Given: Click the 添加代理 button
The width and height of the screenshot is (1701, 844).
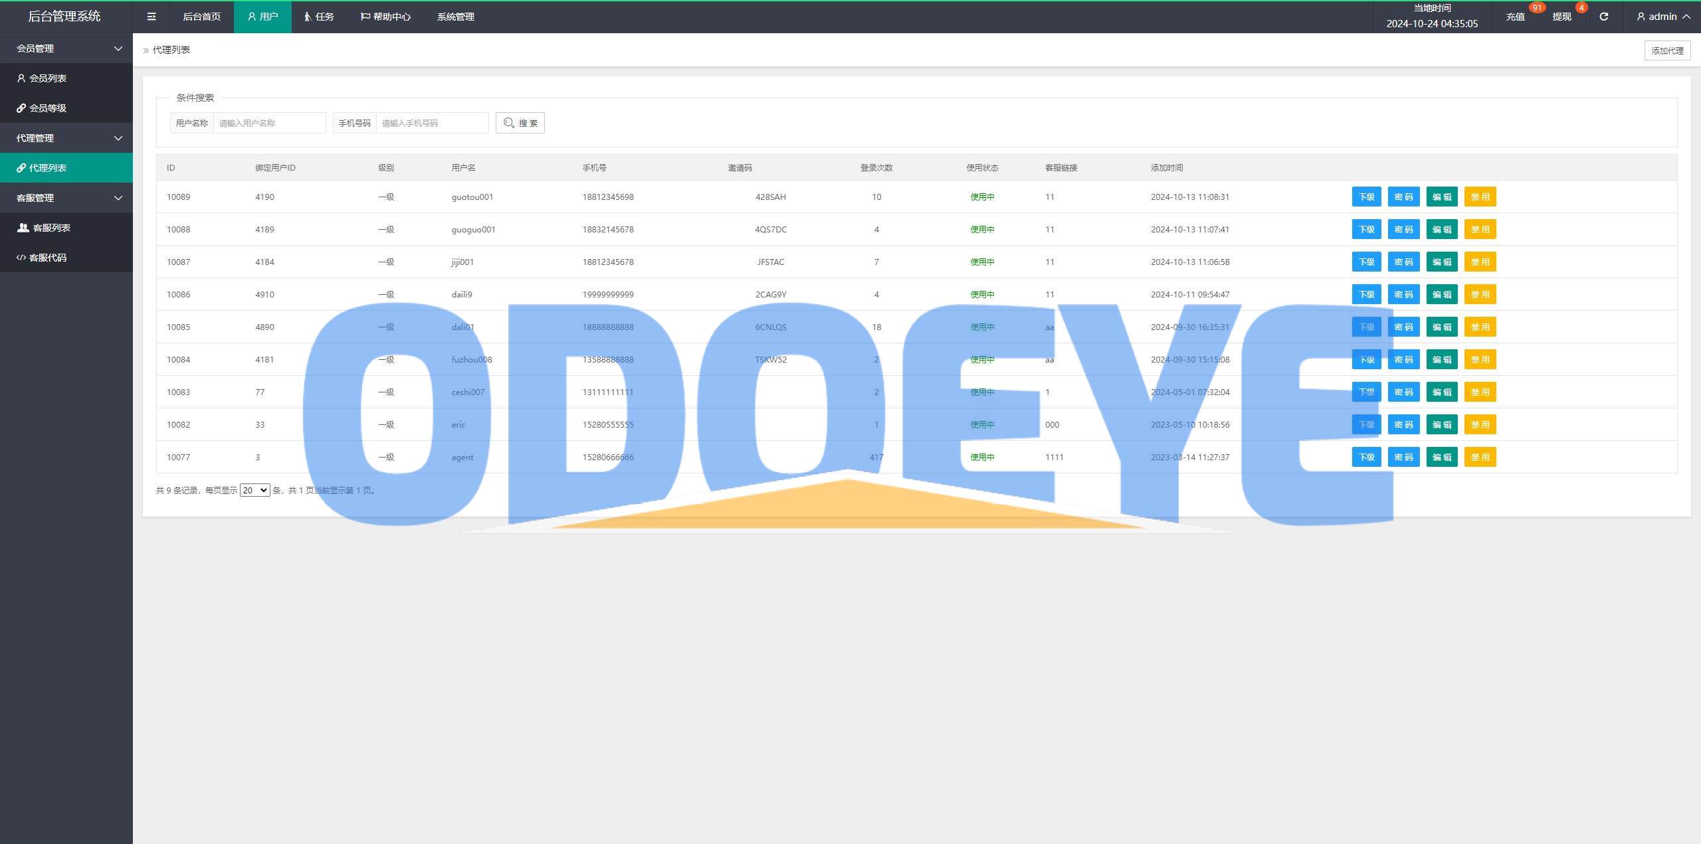Looking at the screenshot, I should click(1667, 50).
